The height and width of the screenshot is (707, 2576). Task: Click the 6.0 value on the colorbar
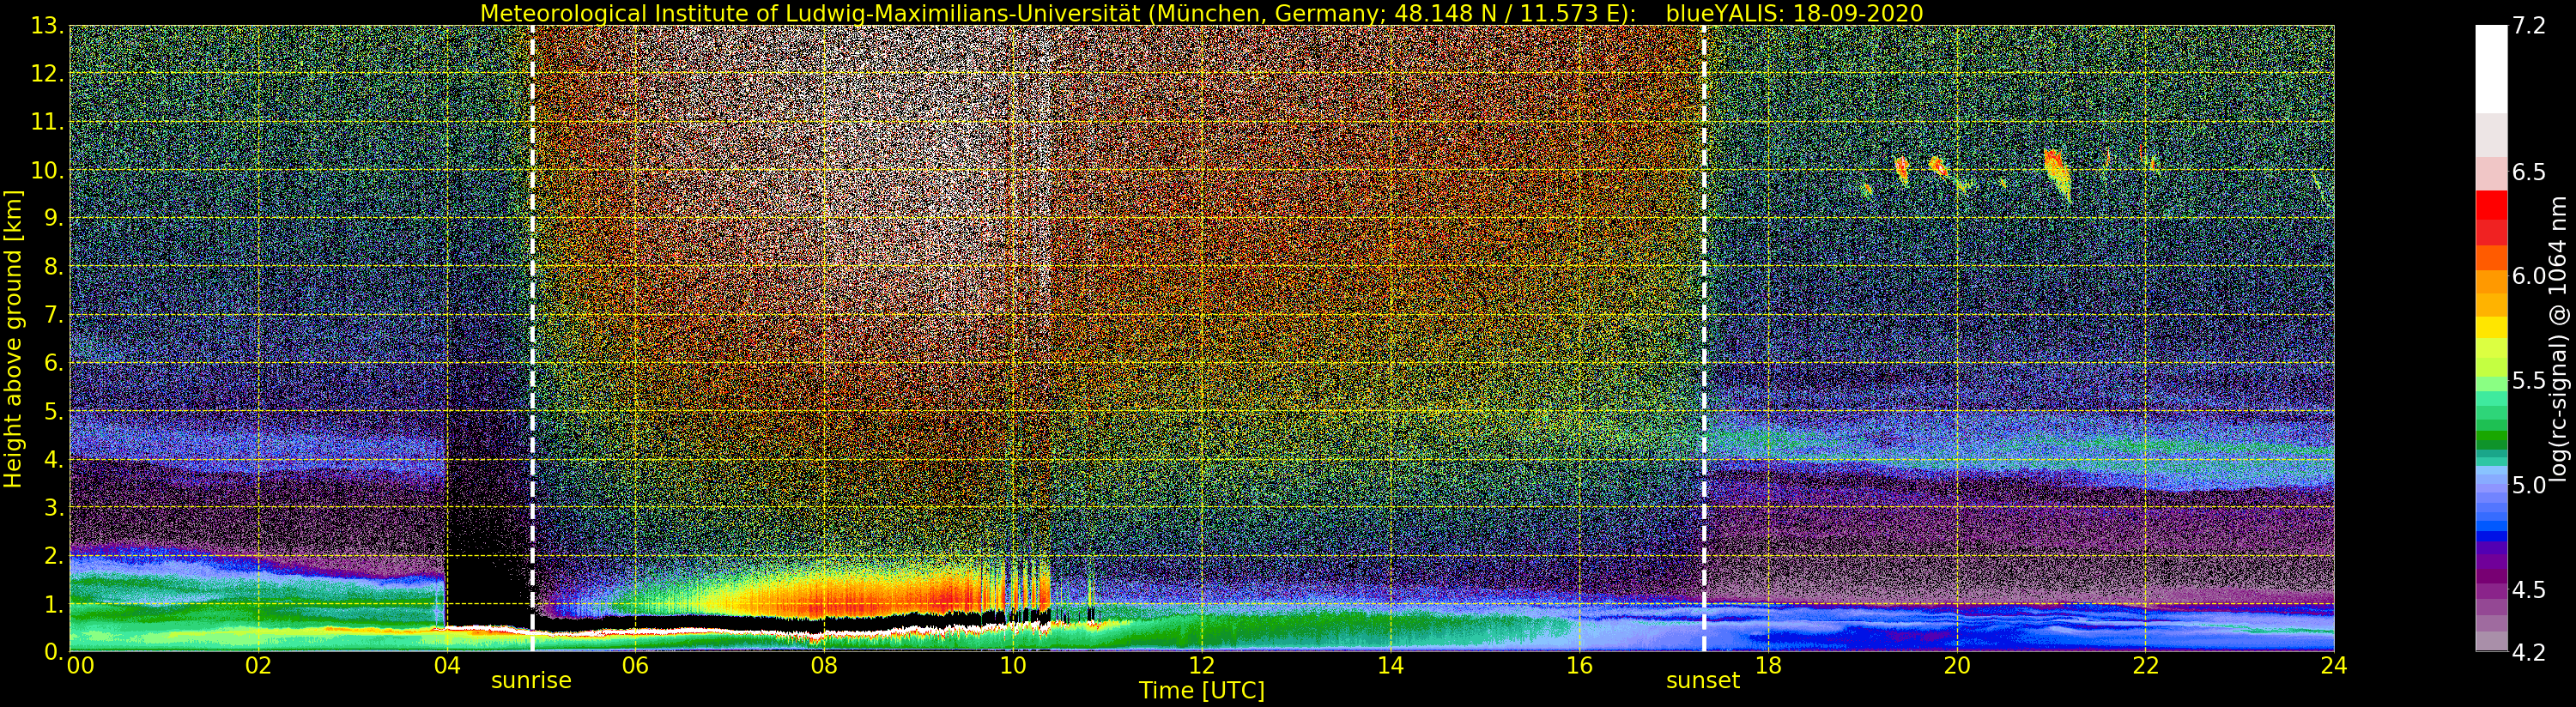pyautogui.click(x=2528, y=276)
